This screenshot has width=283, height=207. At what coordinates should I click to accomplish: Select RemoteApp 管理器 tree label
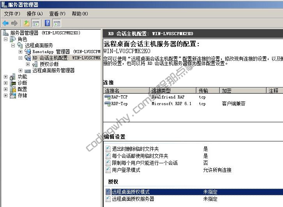coord(66,52)
